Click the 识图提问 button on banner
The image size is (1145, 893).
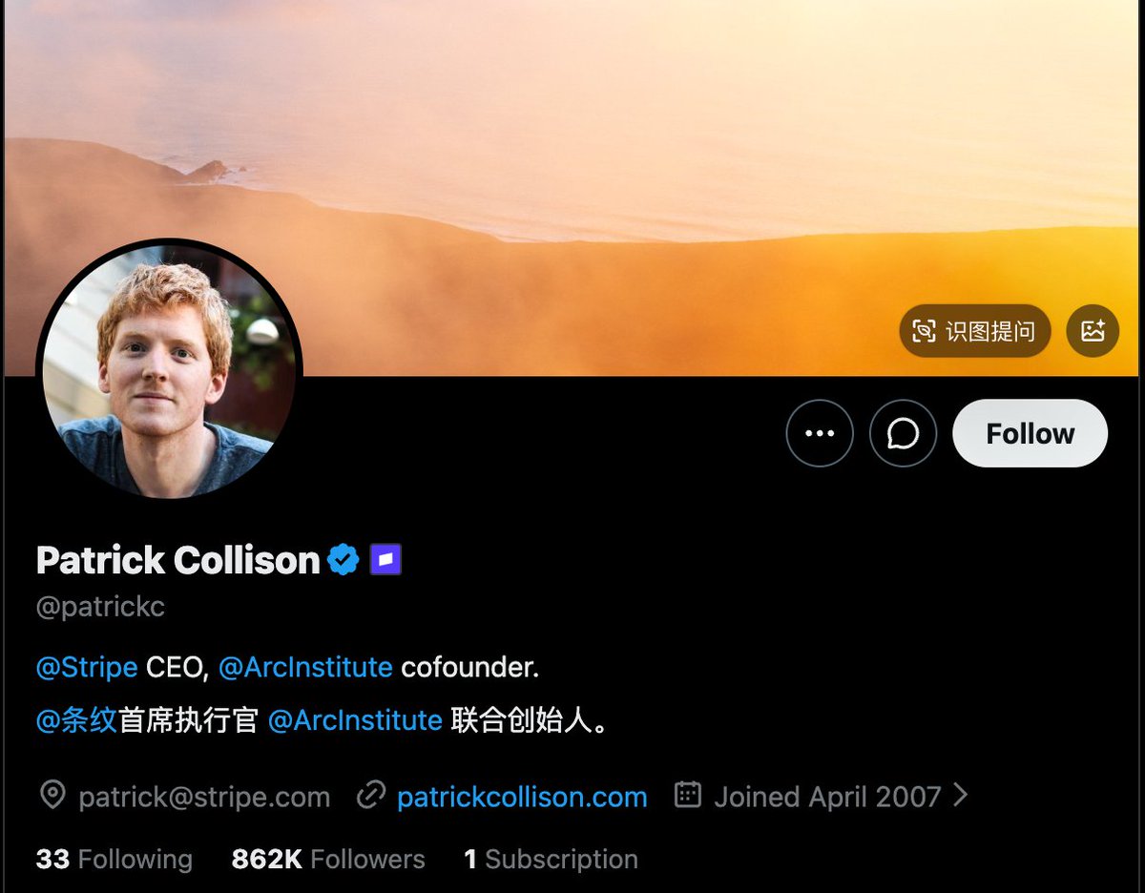click(x=974, y=331)
